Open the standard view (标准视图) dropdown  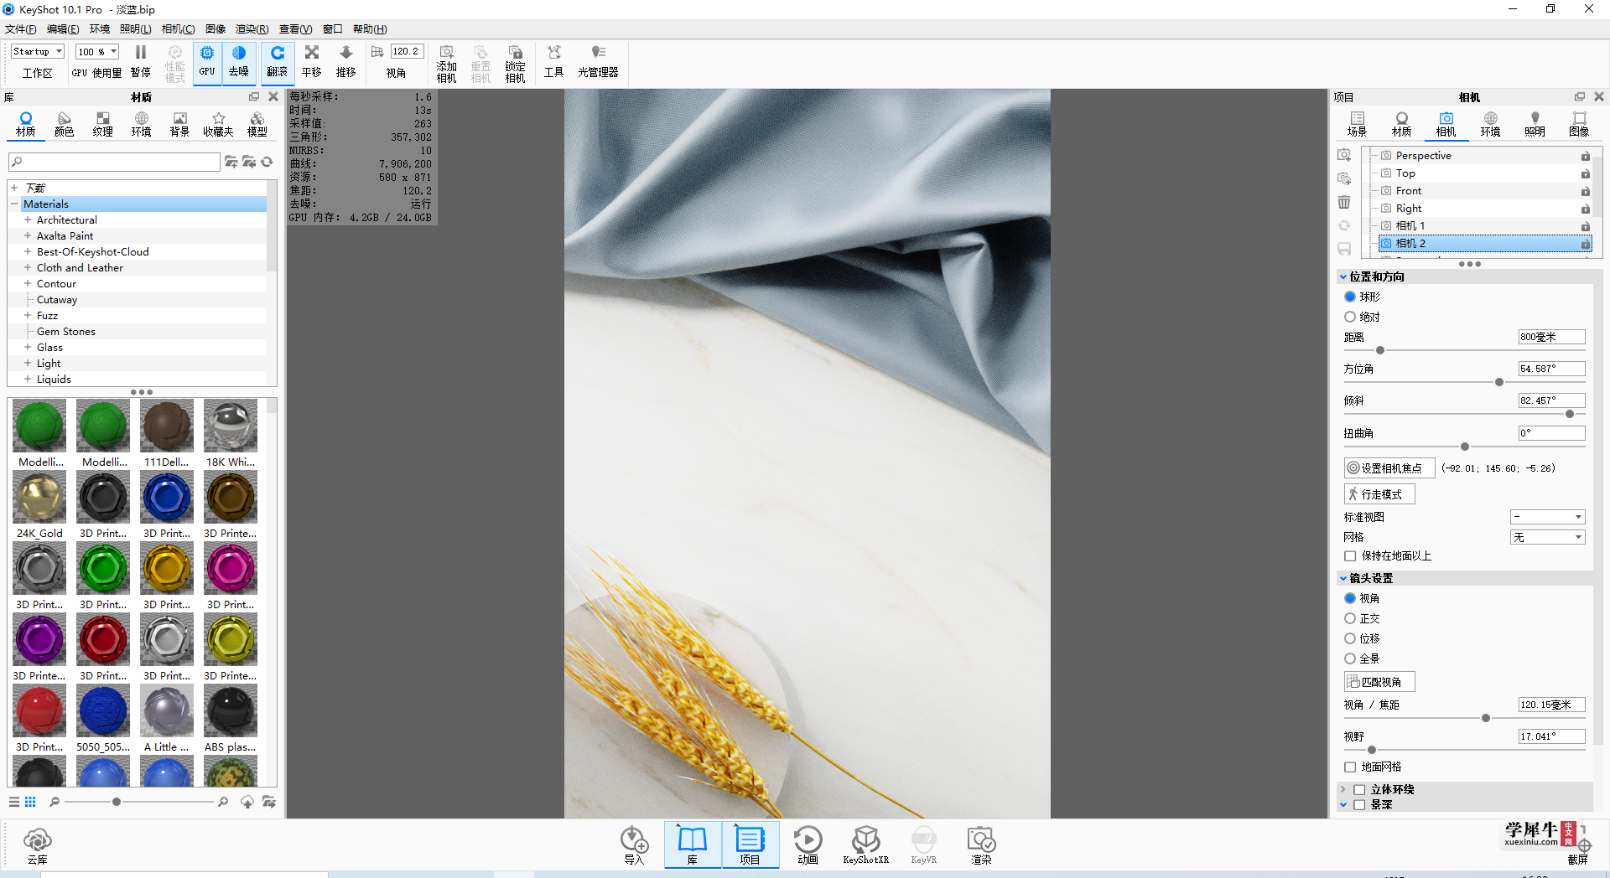point(1547,517)
